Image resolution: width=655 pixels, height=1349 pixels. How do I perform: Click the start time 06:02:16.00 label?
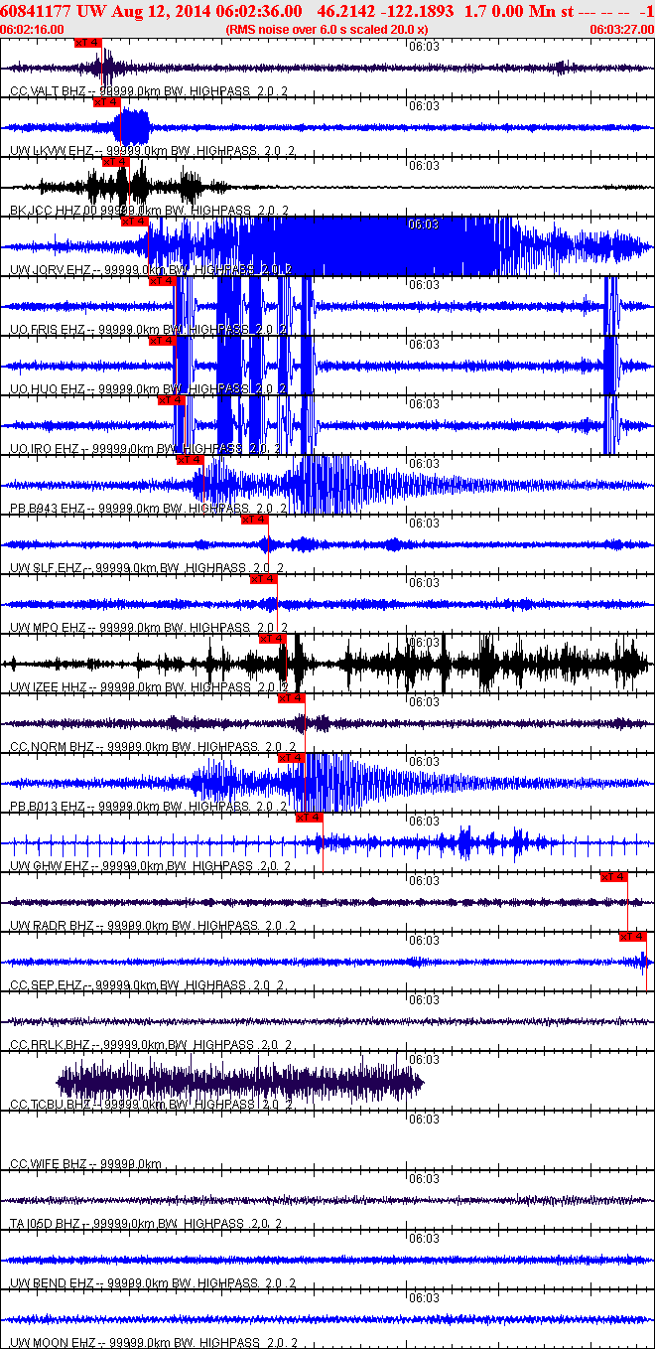[33, 30]
